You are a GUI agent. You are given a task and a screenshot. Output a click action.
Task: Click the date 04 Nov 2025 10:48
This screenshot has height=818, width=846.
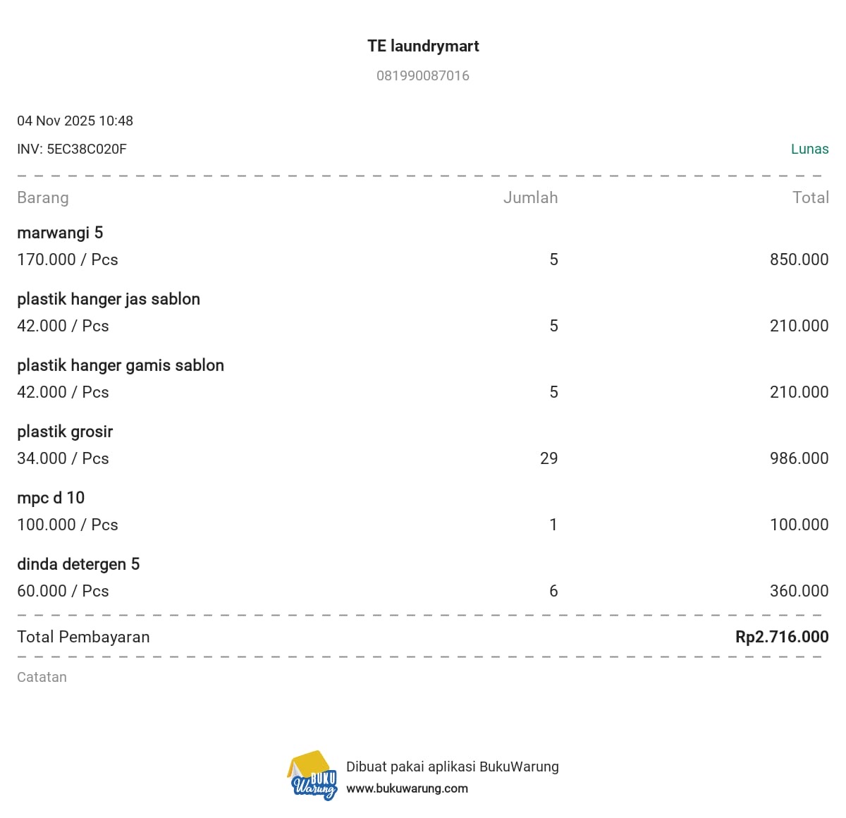[75, 121]
